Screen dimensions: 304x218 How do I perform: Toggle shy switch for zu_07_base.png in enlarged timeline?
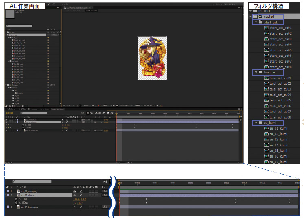(74, 207)
